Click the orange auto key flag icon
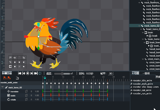 [x=5, y=78]
